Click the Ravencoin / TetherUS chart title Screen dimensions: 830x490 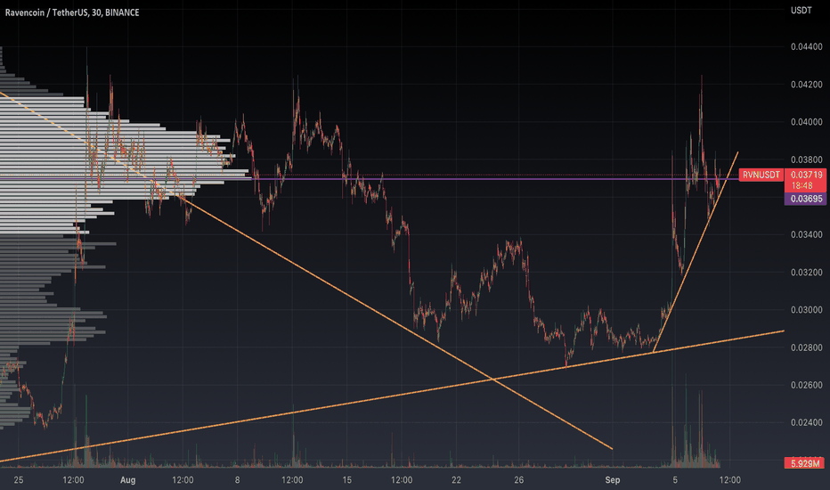click(72, 12)
